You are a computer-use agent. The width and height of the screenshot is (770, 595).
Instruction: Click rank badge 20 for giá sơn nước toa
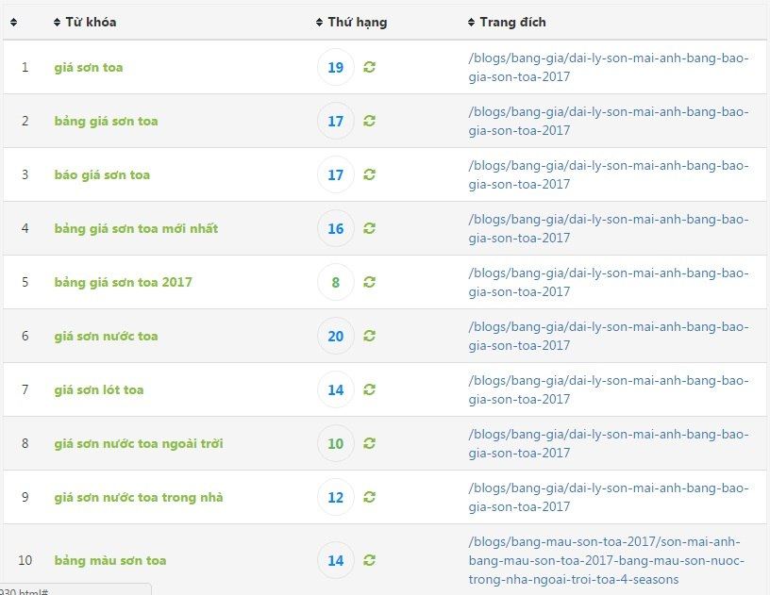(336, 336)
